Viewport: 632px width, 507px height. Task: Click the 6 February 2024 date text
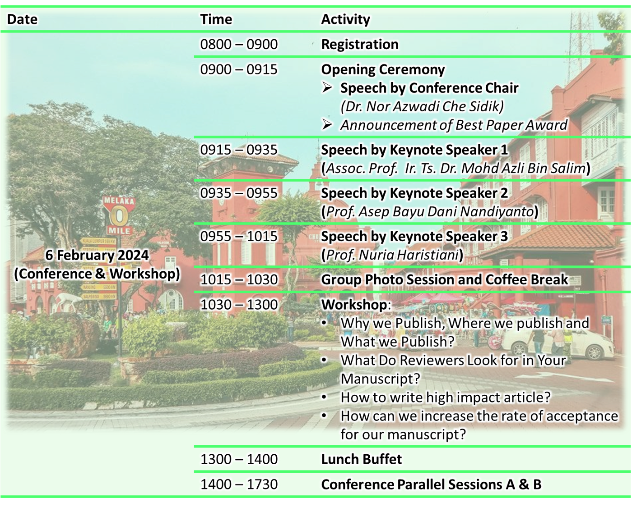[97, 255]
